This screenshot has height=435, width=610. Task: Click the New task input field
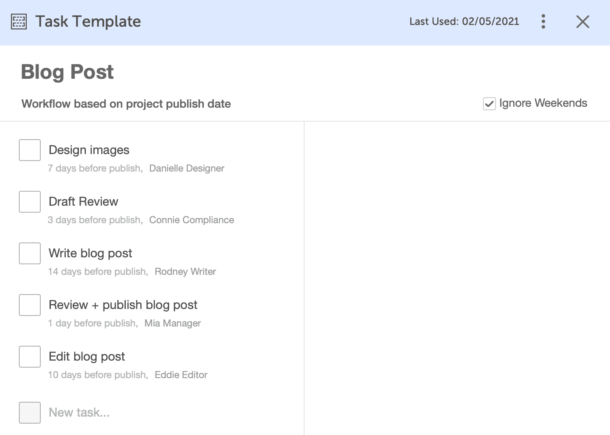78,412
